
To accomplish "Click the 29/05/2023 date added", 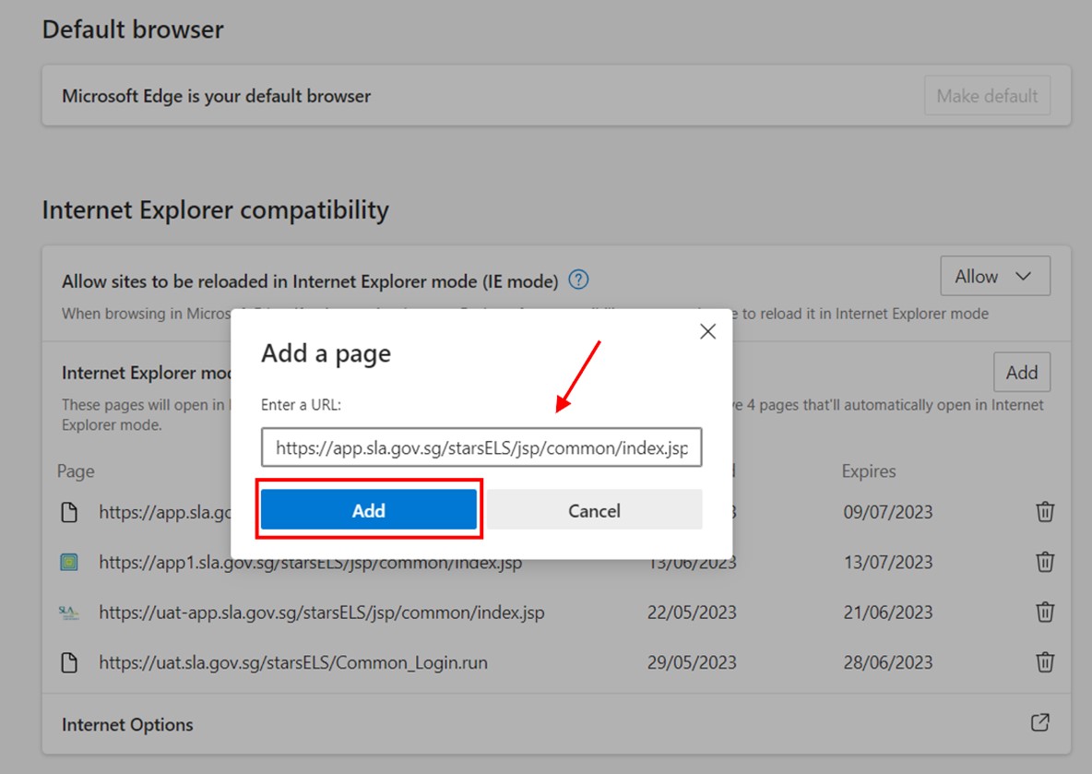I will [692, 662].
